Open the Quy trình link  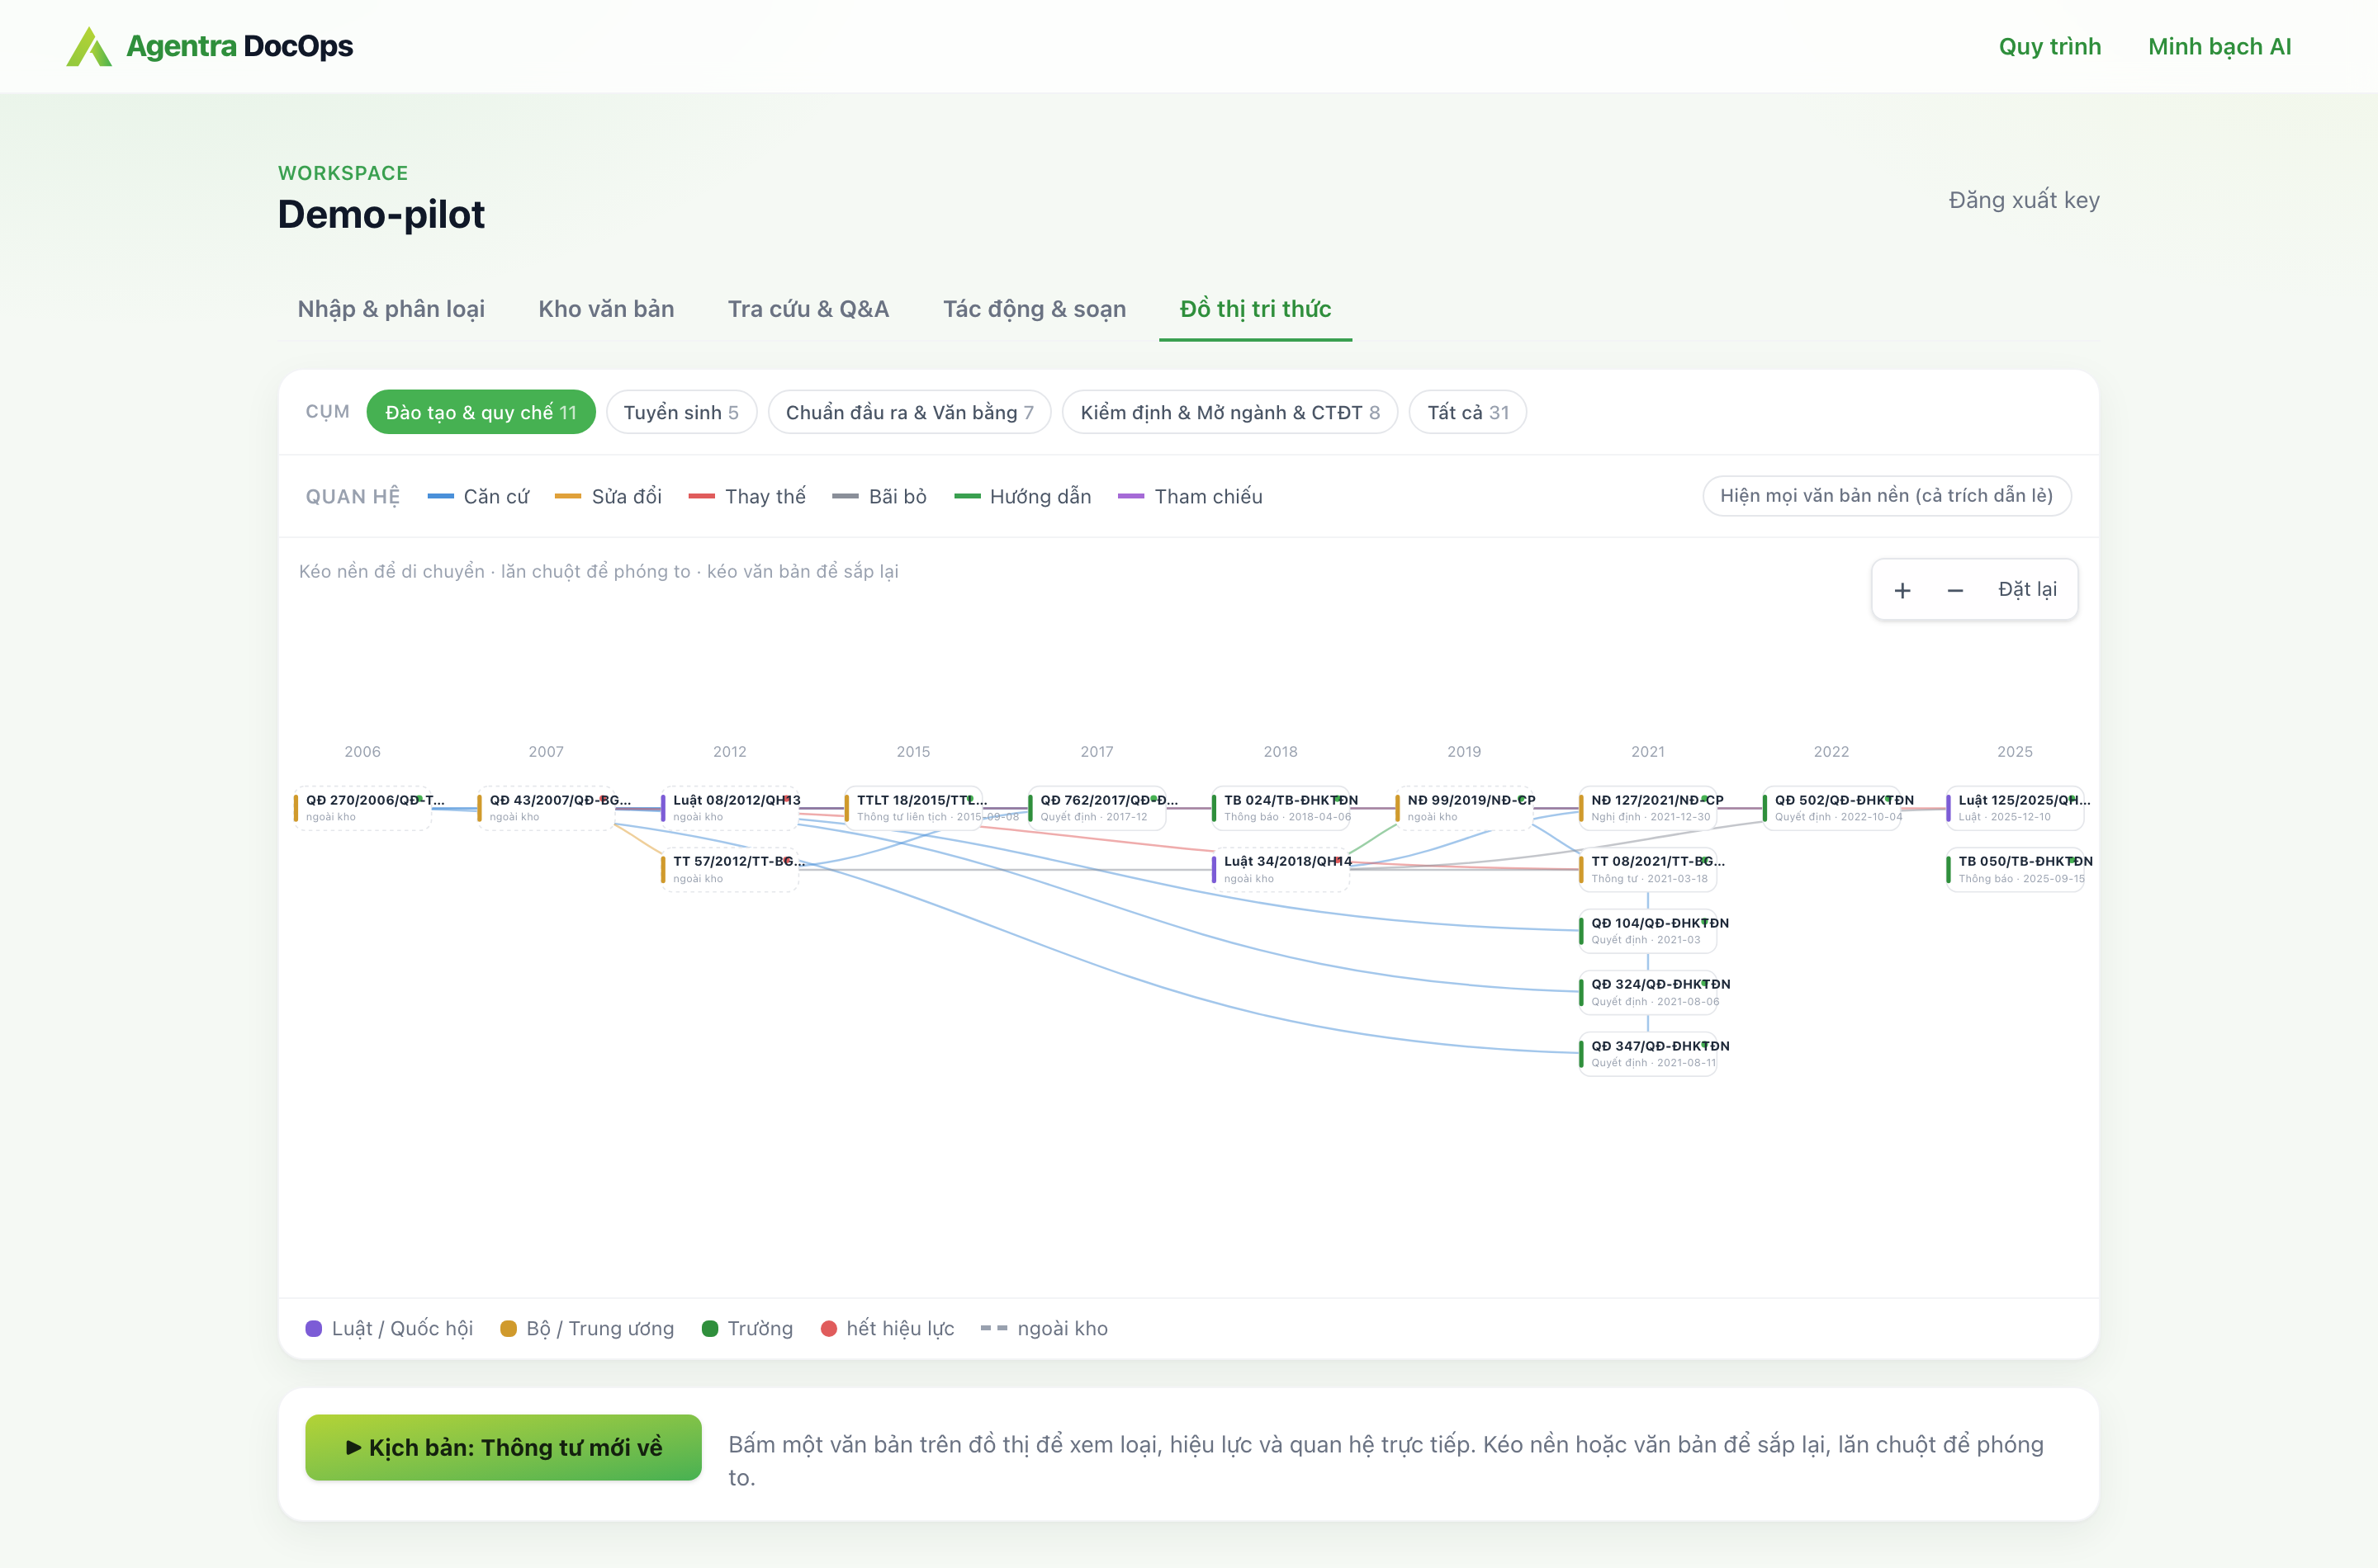click(x=2049, y=46)
